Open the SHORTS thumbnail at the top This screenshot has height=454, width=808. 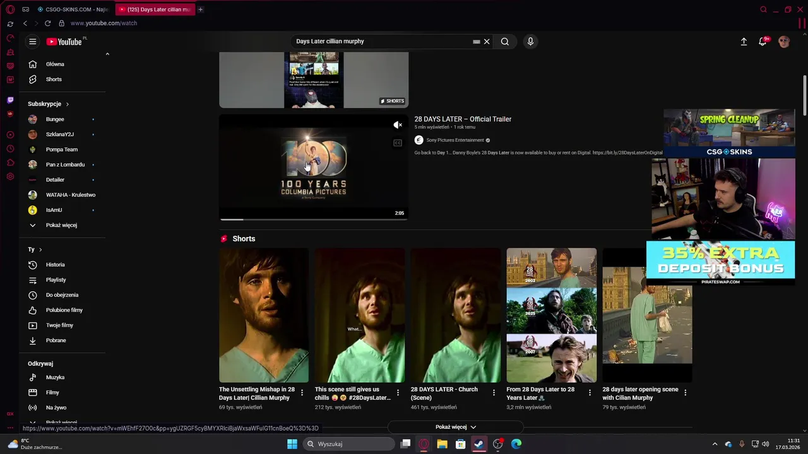coord(314,80)
